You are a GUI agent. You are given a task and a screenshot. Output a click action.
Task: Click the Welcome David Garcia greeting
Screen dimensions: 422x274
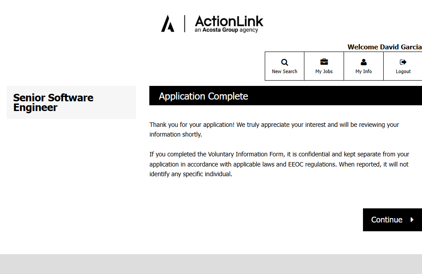click(x=384, y=47)
